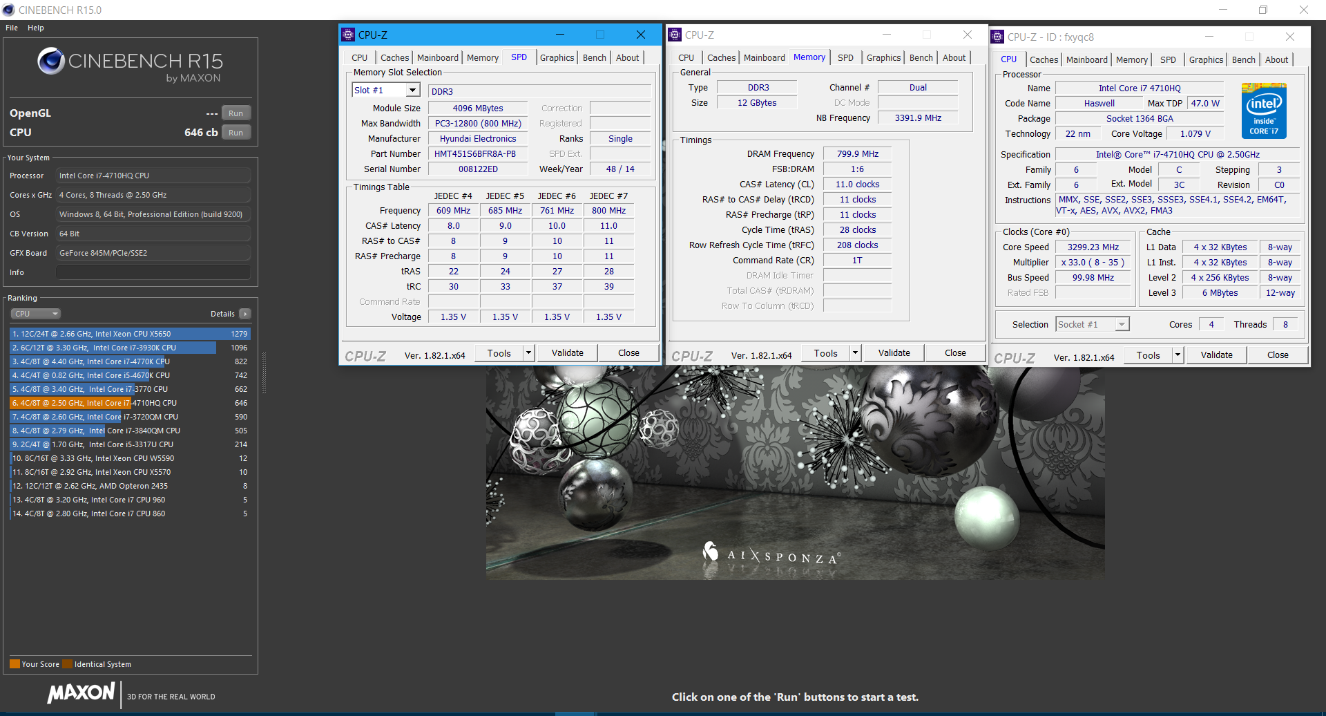1326x716 pixels.
Task: Click the Cinebench app icon in title bar
Action: [x=8, y=10]
